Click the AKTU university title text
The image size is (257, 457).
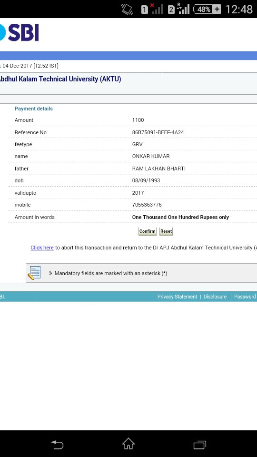click(60, 79)
